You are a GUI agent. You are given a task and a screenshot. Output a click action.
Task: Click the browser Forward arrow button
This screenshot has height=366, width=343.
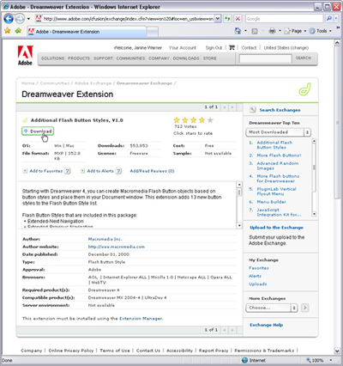(x=20, y=19)
